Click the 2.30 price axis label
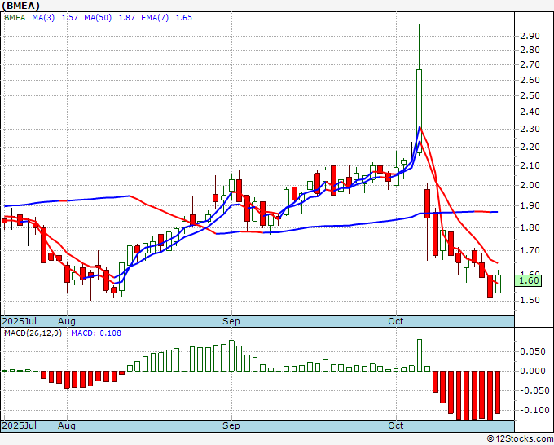This screenshot has width=554, height=445. pos(530,130)
